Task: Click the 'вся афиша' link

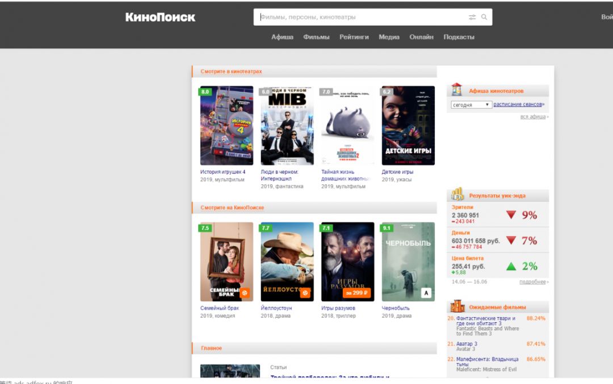Action: 533,116
